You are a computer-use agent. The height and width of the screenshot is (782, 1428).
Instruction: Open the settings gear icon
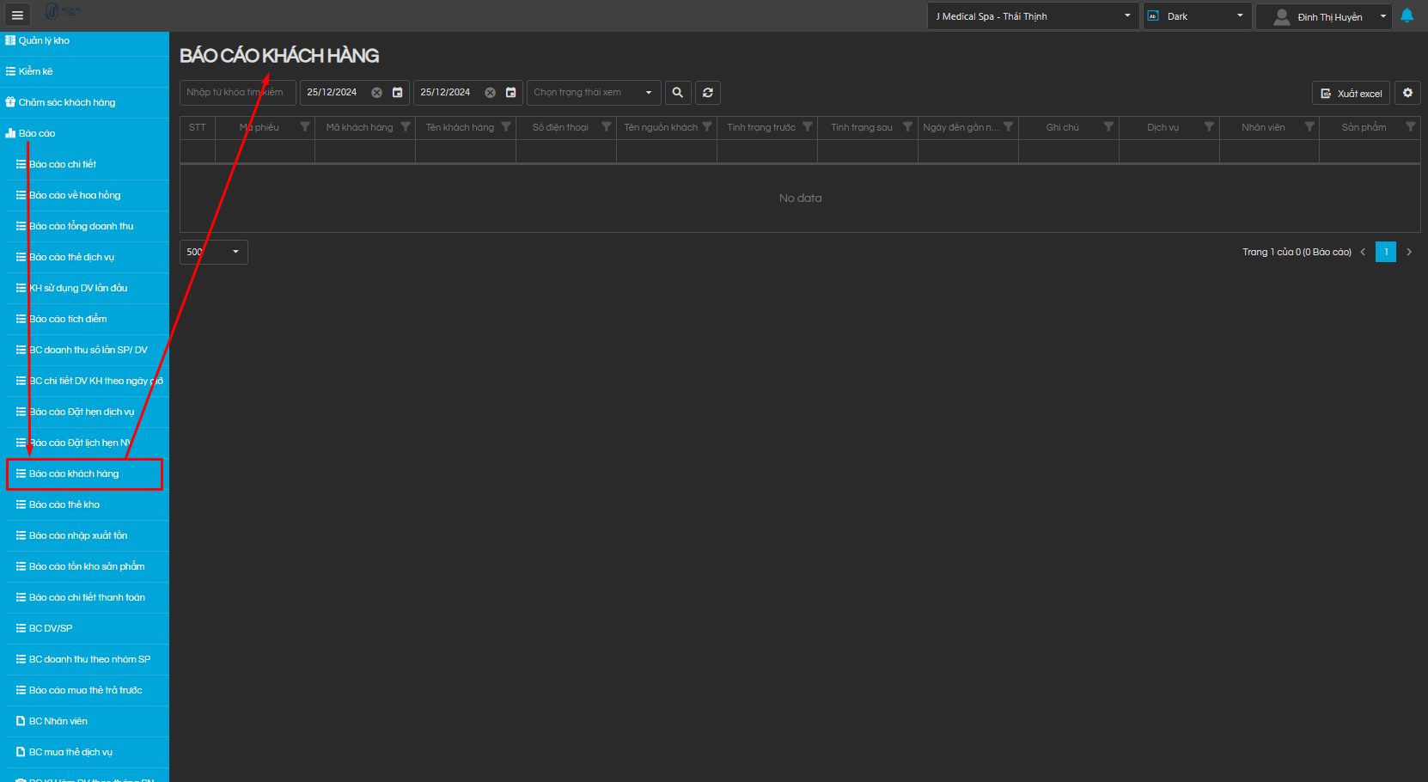coord(1407,93)
